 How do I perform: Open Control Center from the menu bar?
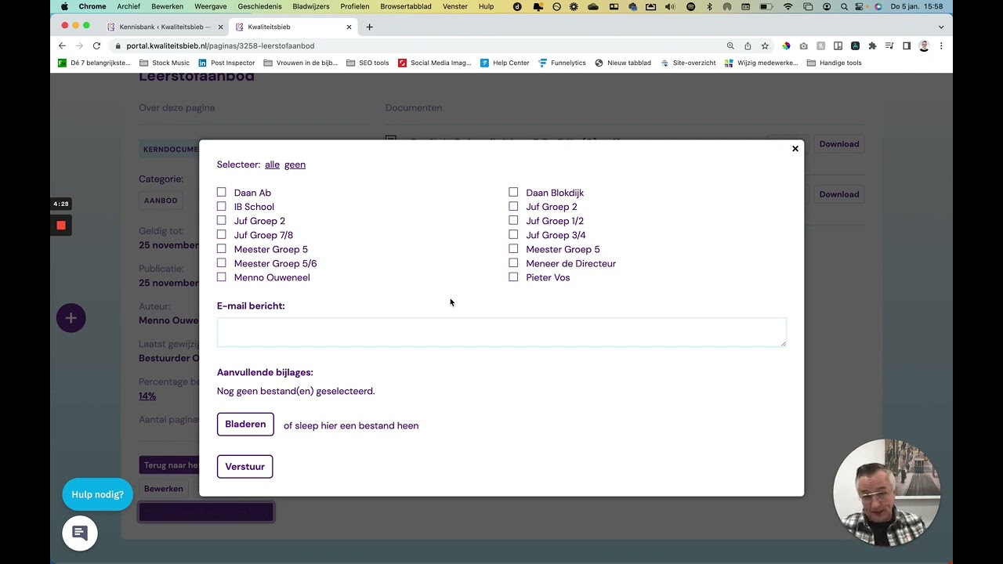[858, 7]
